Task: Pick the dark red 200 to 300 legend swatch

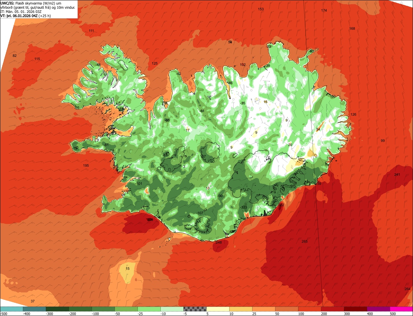Action: tap(333, 309)
